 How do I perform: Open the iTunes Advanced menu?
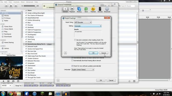click(x=30, y=2)
